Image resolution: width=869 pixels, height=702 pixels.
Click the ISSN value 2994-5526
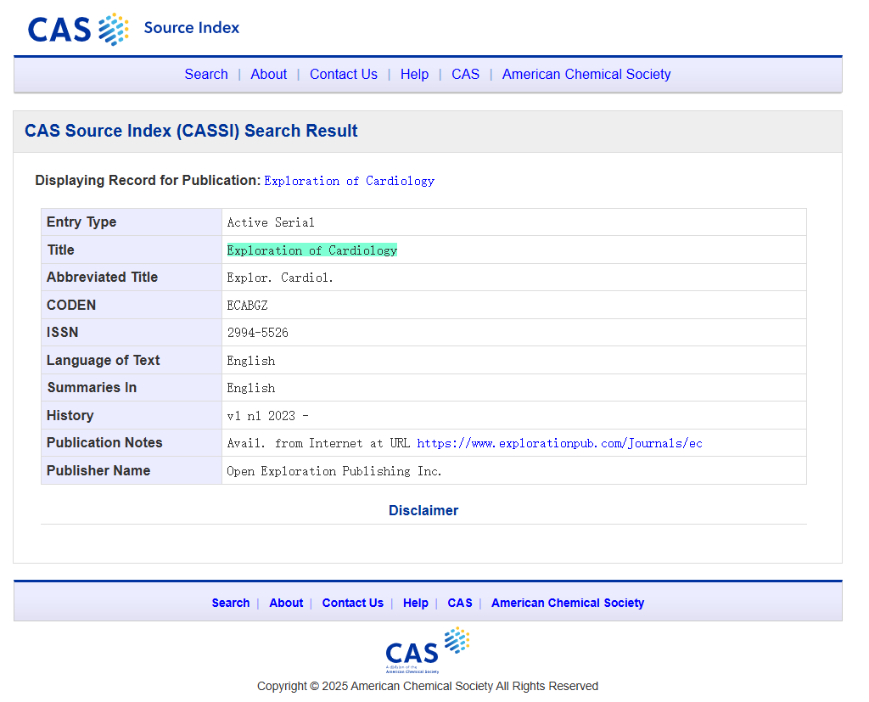tap(257, 333)
